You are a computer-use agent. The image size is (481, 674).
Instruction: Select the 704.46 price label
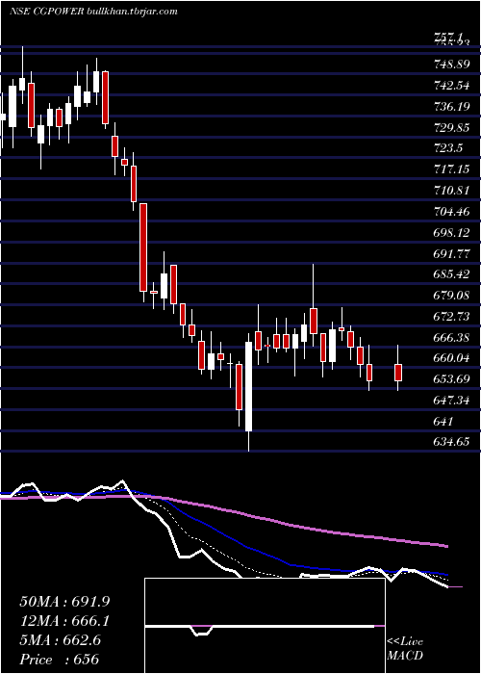coord(453,211)
